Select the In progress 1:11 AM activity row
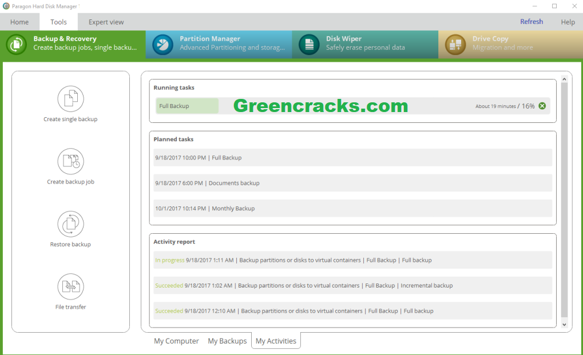The image size is (583, 355). (352, 260)
